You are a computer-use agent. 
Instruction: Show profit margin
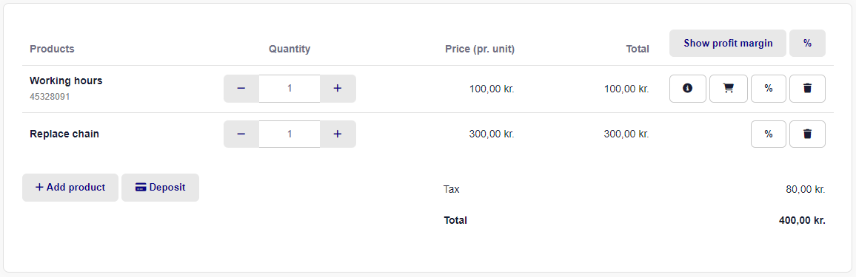tap(728, 43)
